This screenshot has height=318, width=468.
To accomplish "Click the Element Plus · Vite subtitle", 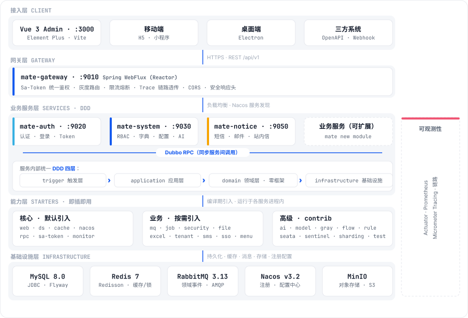I will 57,37.
